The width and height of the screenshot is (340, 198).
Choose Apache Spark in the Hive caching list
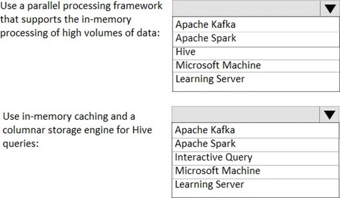tap(256, 145)
